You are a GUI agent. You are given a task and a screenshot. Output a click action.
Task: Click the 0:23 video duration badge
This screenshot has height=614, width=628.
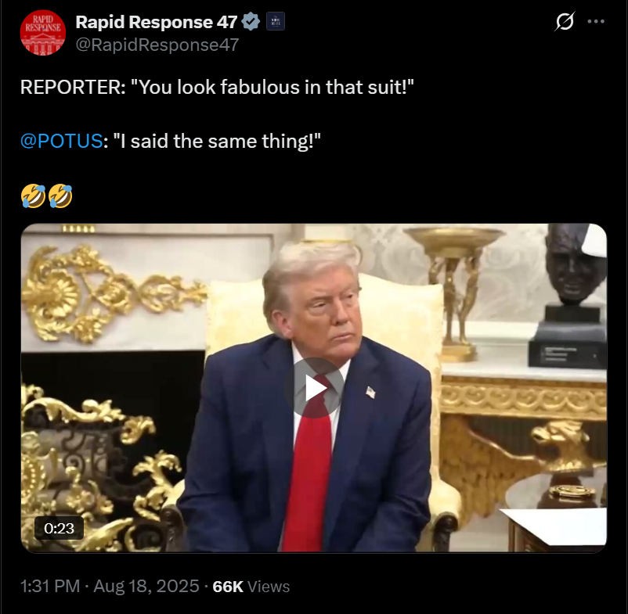(x=59, y=529)
